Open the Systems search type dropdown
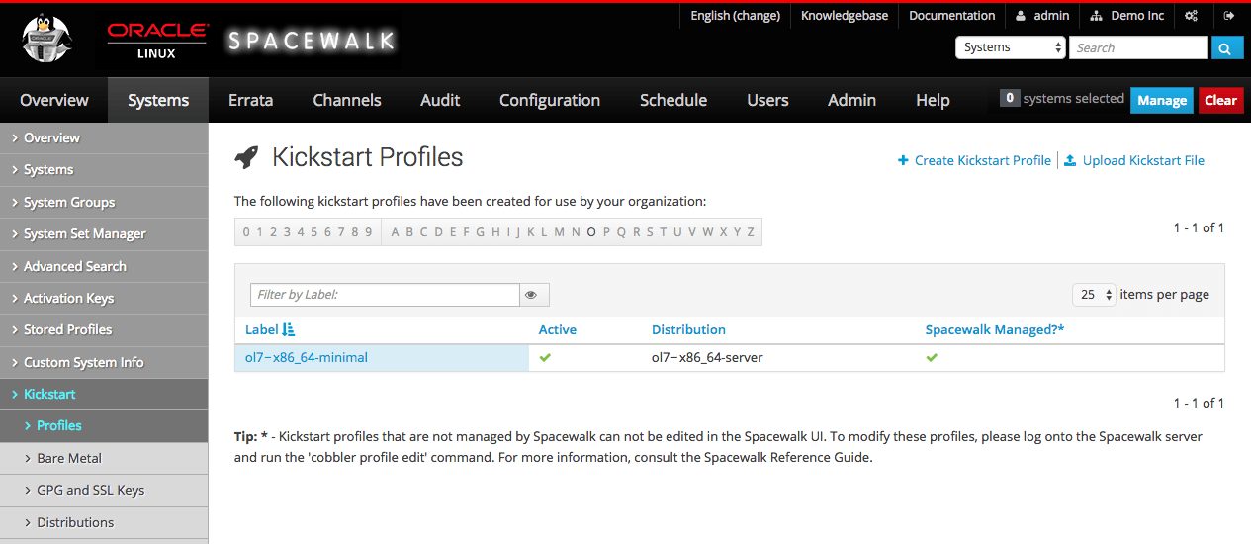This screenshot has width=1251, height=544. coord(1010,47)
